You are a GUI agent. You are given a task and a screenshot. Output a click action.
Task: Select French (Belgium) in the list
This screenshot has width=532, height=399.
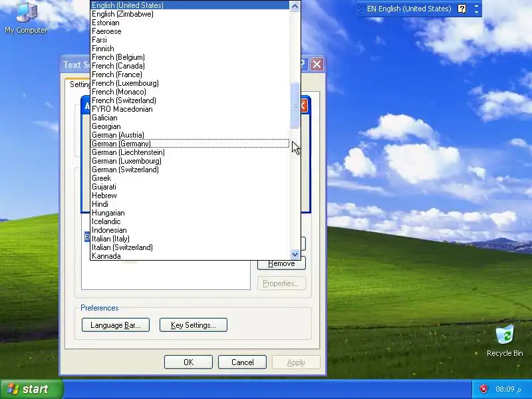coord(190,57)
